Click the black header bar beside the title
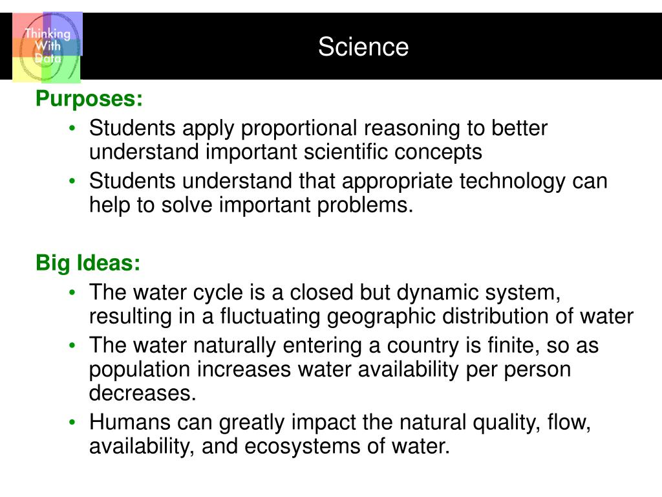662x497 pixels. (536, 46)
